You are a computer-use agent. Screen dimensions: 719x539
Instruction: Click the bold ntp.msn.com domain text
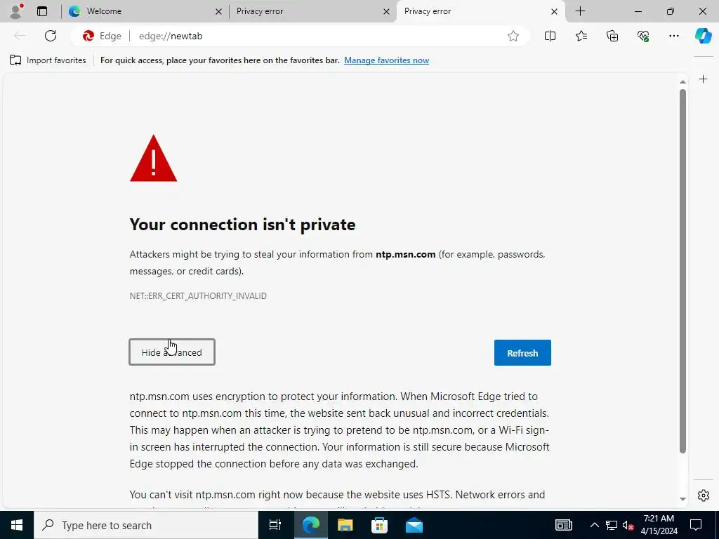[405, 254]
